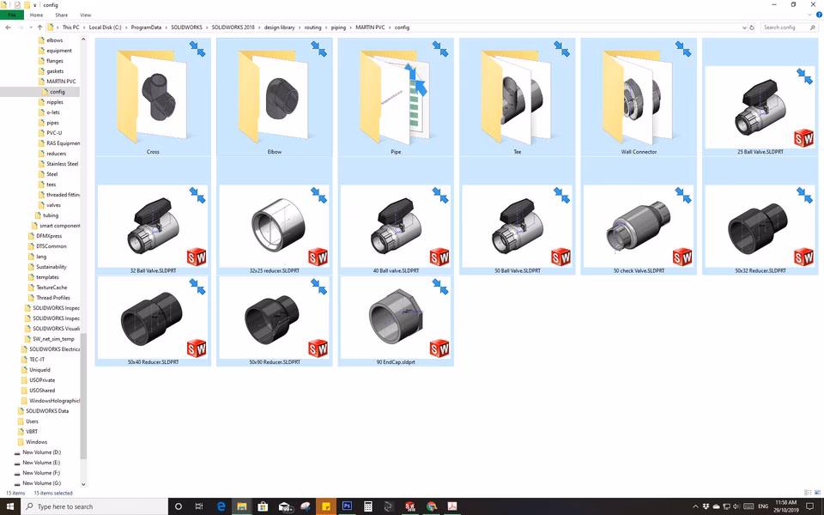Switch to the View ribbon tab
This screenshot has width=824, height=515.
pos(86,15)
